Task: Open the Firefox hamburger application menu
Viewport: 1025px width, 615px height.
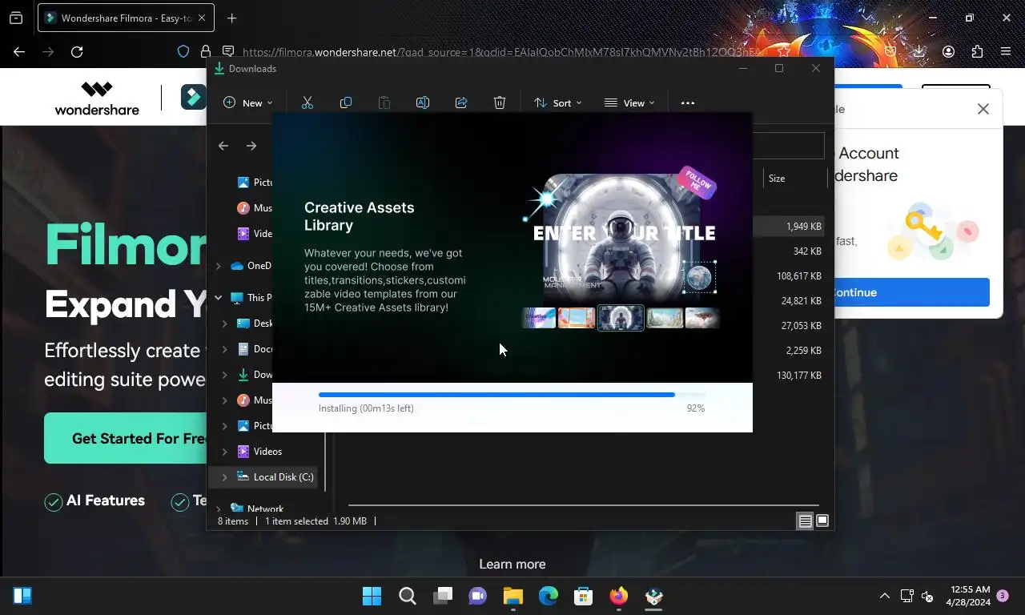Action: [x=1006, y=51]
